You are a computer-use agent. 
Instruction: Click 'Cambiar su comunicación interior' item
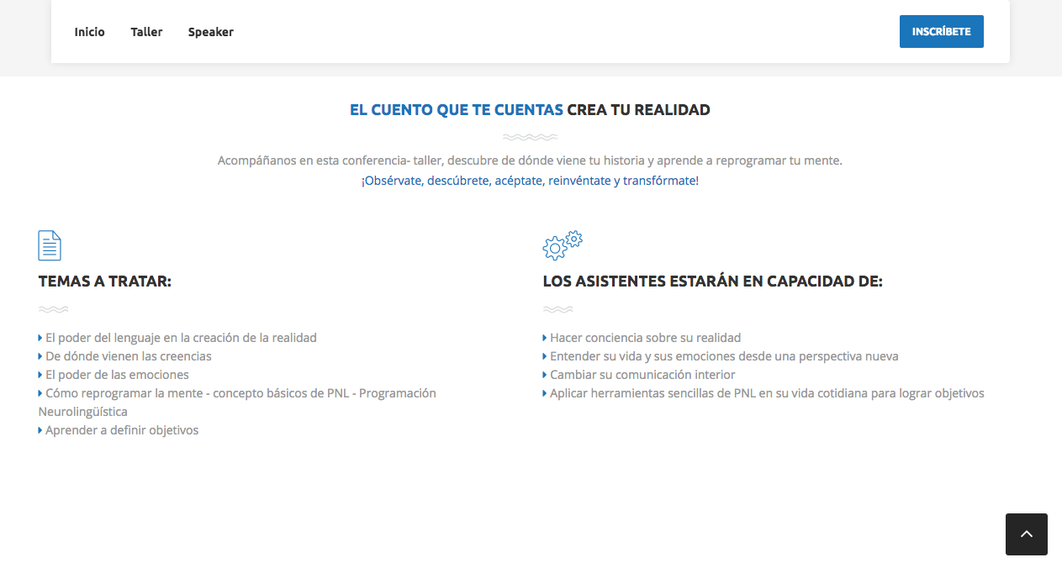[642, 375]
